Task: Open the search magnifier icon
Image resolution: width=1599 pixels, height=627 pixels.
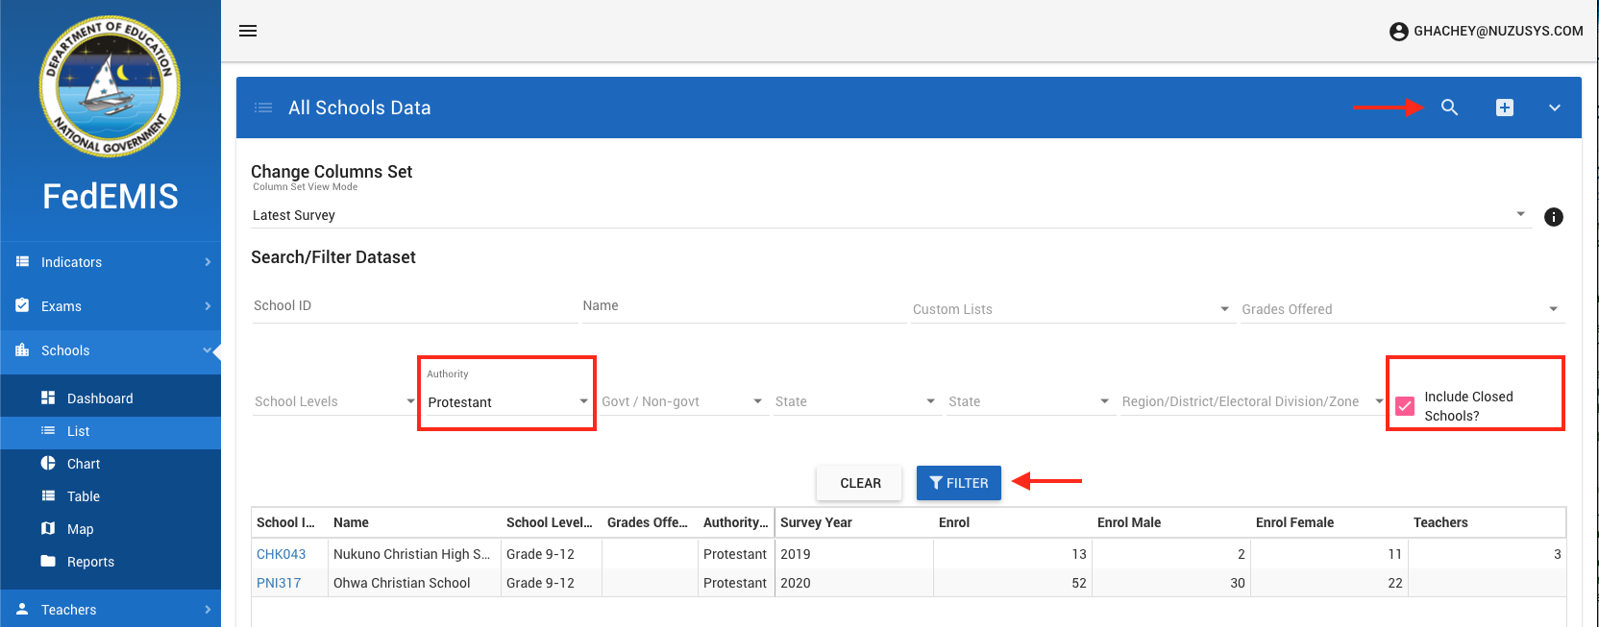Action: (x=1449, y=108)
